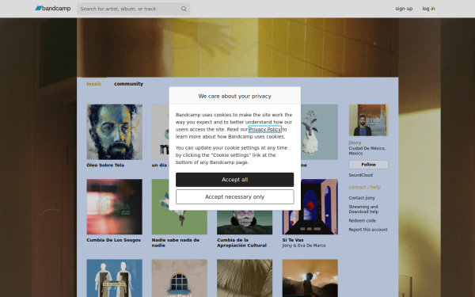Switch to the community tab
The height and width of the screenshot is (297, 475).
128,84
